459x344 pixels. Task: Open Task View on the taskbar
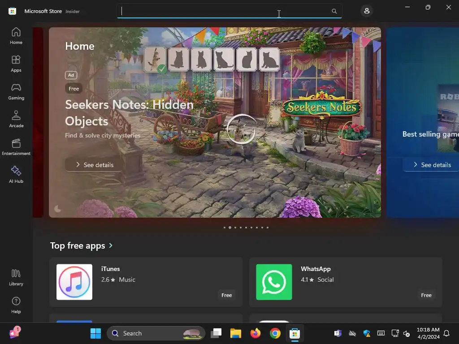pyautogui.click(x=216, y=333)
